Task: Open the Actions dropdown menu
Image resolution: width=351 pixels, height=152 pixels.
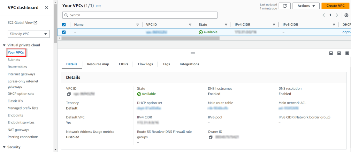Action: [306, 6]
